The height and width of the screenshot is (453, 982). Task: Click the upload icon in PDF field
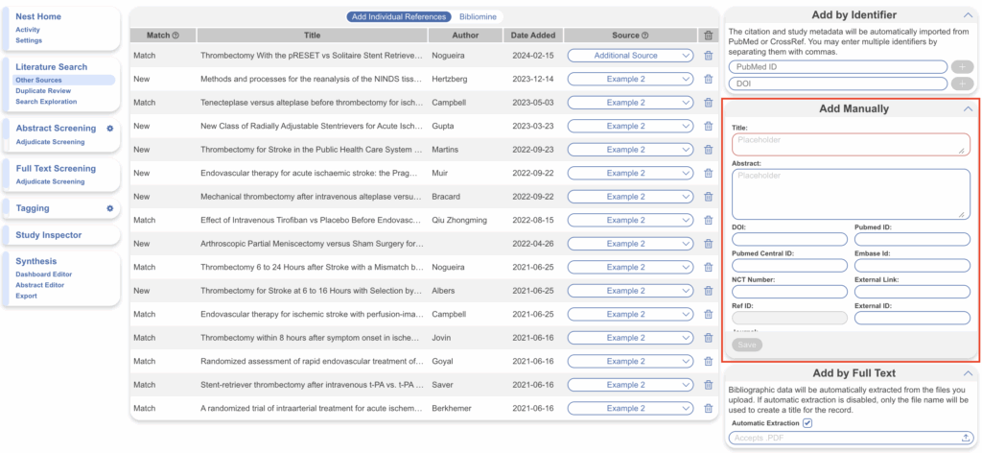click(964, 439)
